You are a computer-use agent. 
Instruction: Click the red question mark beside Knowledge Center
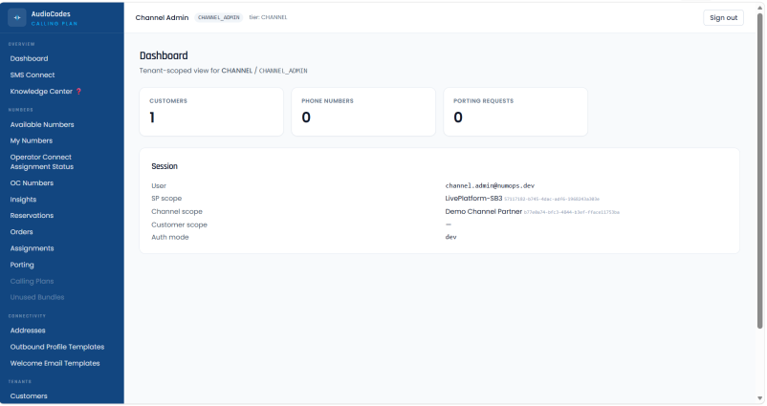pyautogui.click(x=78, y=92)
